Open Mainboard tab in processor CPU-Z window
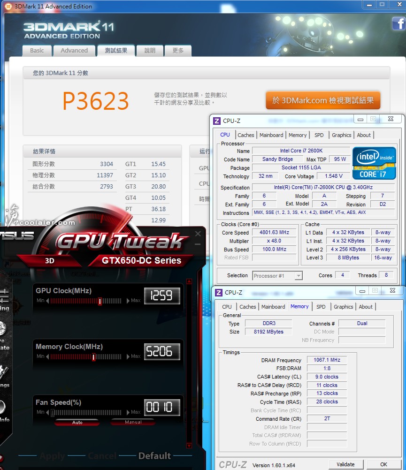This screenshot has height=470, width=406. point(271,135)
